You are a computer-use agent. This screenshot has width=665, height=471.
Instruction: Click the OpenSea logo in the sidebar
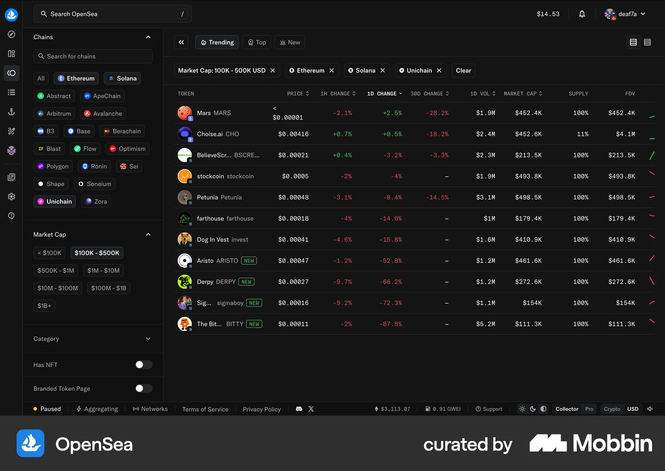tap(12, 15)
